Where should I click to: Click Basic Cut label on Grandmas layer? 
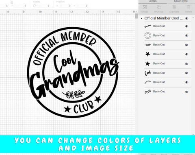click(x=159, y=26)
